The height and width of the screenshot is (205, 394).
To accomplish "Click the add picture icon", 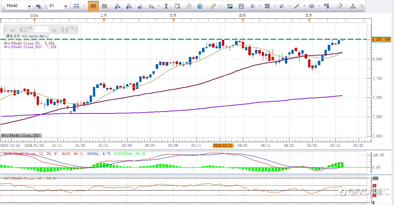I will coord(230,6).
